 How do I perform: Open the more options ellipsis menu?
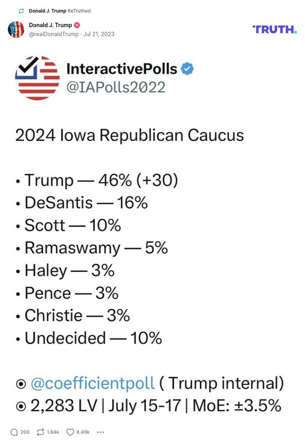coord(100,432)
